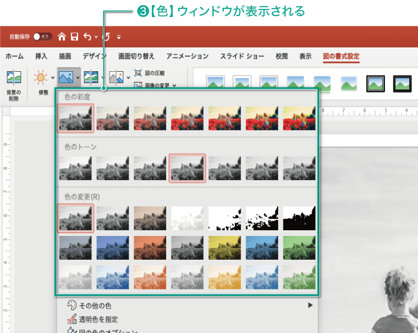Open the 表示 tab
The image size is (418, 333).
click(306, 56)
